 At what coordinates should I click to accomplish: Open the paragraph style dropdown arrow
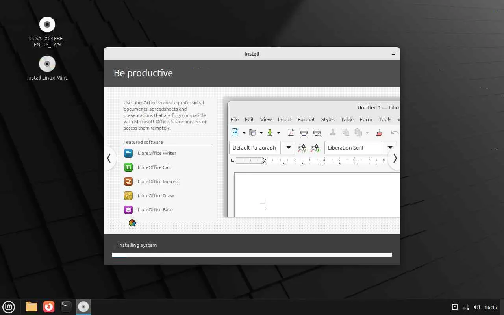pyautogui.click(x=288, y=148)
